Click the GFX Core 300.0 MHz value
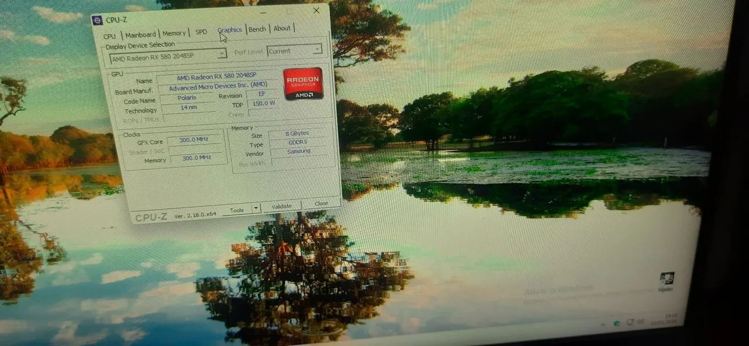Image resolution: width=749 pixels, height=346 pixels. 195,141
